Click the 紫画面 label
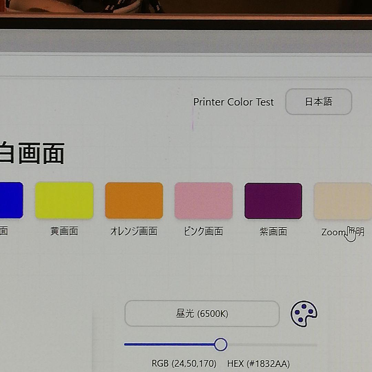372x372 pixels. pyautogui.click(x=273, y=231)
